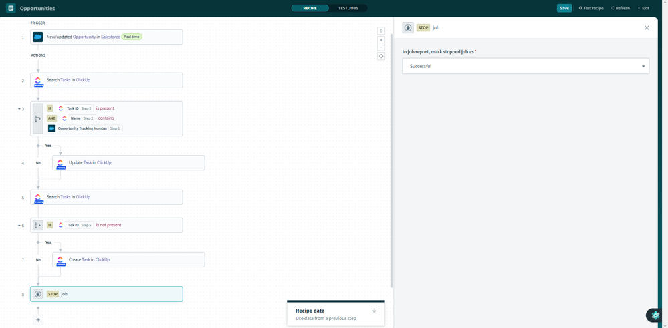Click the Save button
Image resolution: width=668 pixels, height=328 pixels.
click(x=564, y=8)
